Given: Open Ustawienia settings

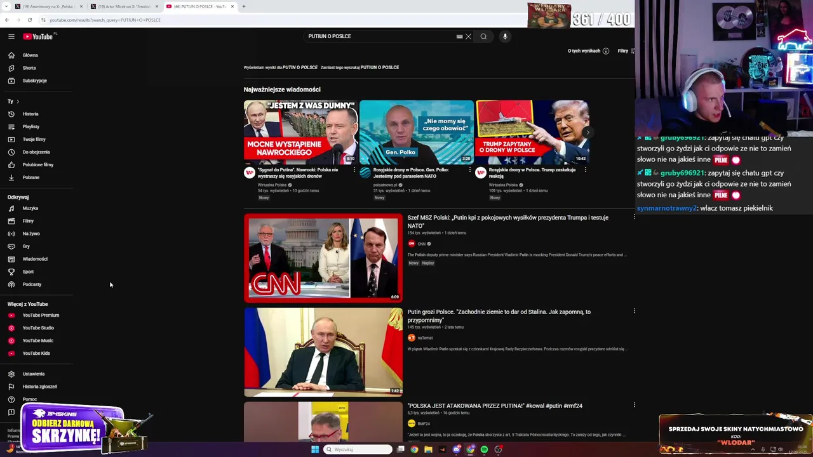Looking at the screenshot, I should (34, 374).
